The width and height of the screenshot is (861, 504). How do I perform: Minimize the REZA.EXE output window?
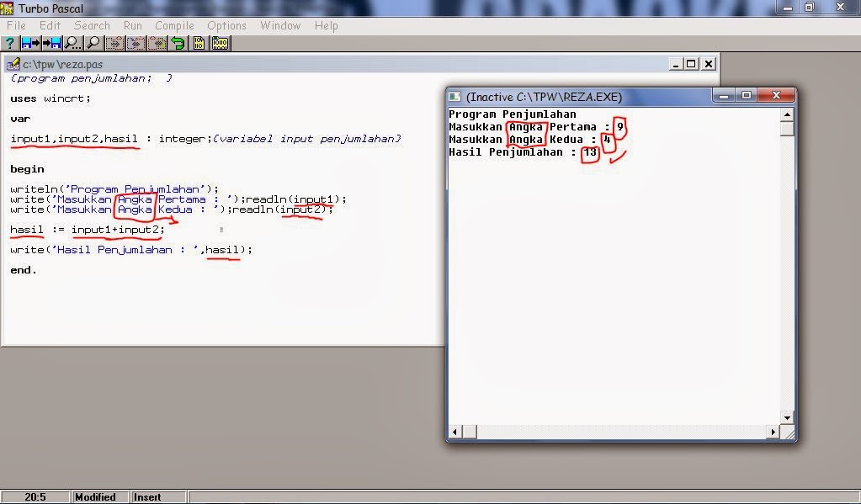(724, 96)
